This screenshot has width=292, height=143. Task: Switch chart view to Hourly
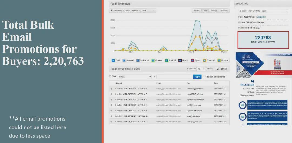[197, 11]
